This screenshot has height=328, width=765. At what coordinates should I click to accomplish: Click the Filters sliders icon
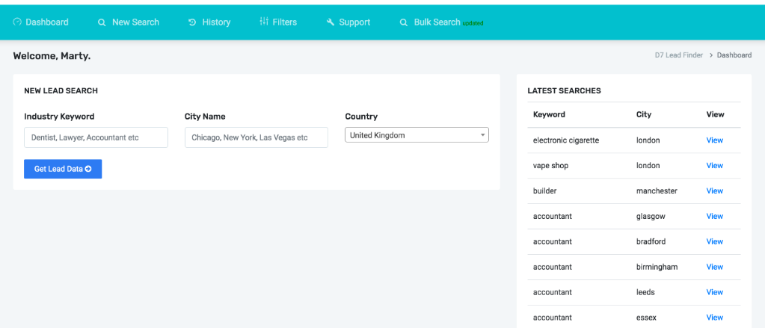264,22
